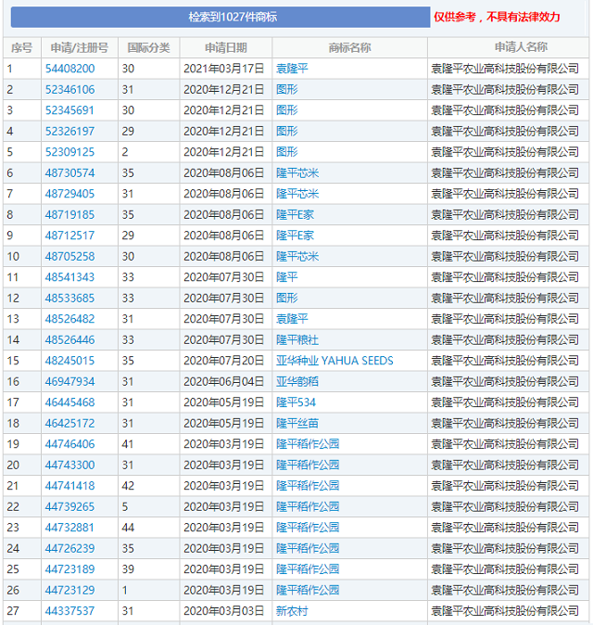Open registration number 54408200
The image size is (593, 625).
point(69,69)
